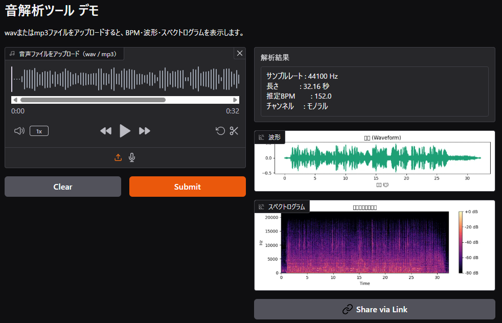The width and height of the screenshot is (502, 323).
Task: Play the uploaded audio
Action: click(125, 131)
